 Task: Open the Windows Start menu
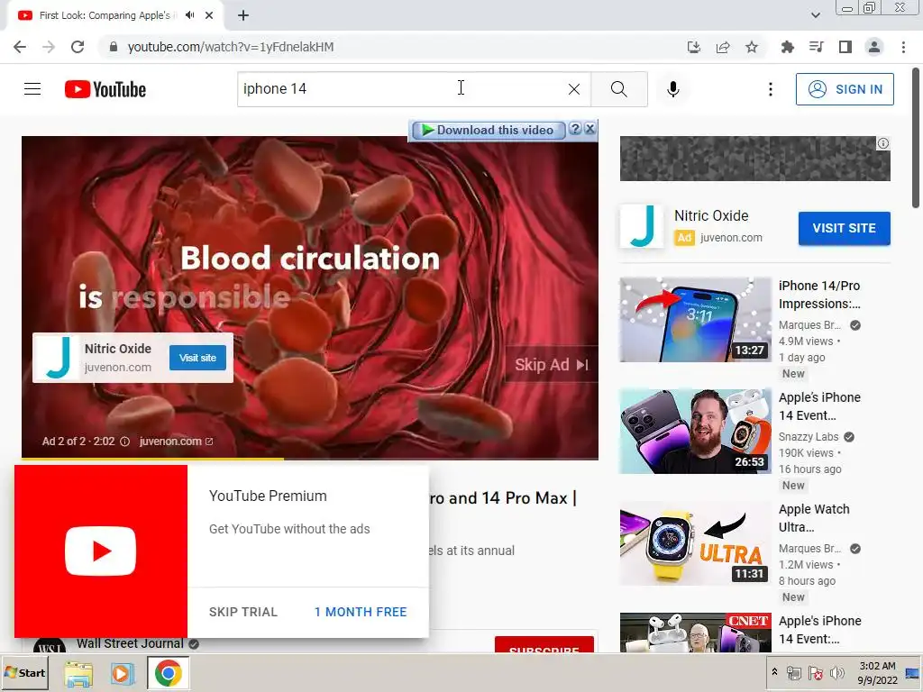pos(24,672)
